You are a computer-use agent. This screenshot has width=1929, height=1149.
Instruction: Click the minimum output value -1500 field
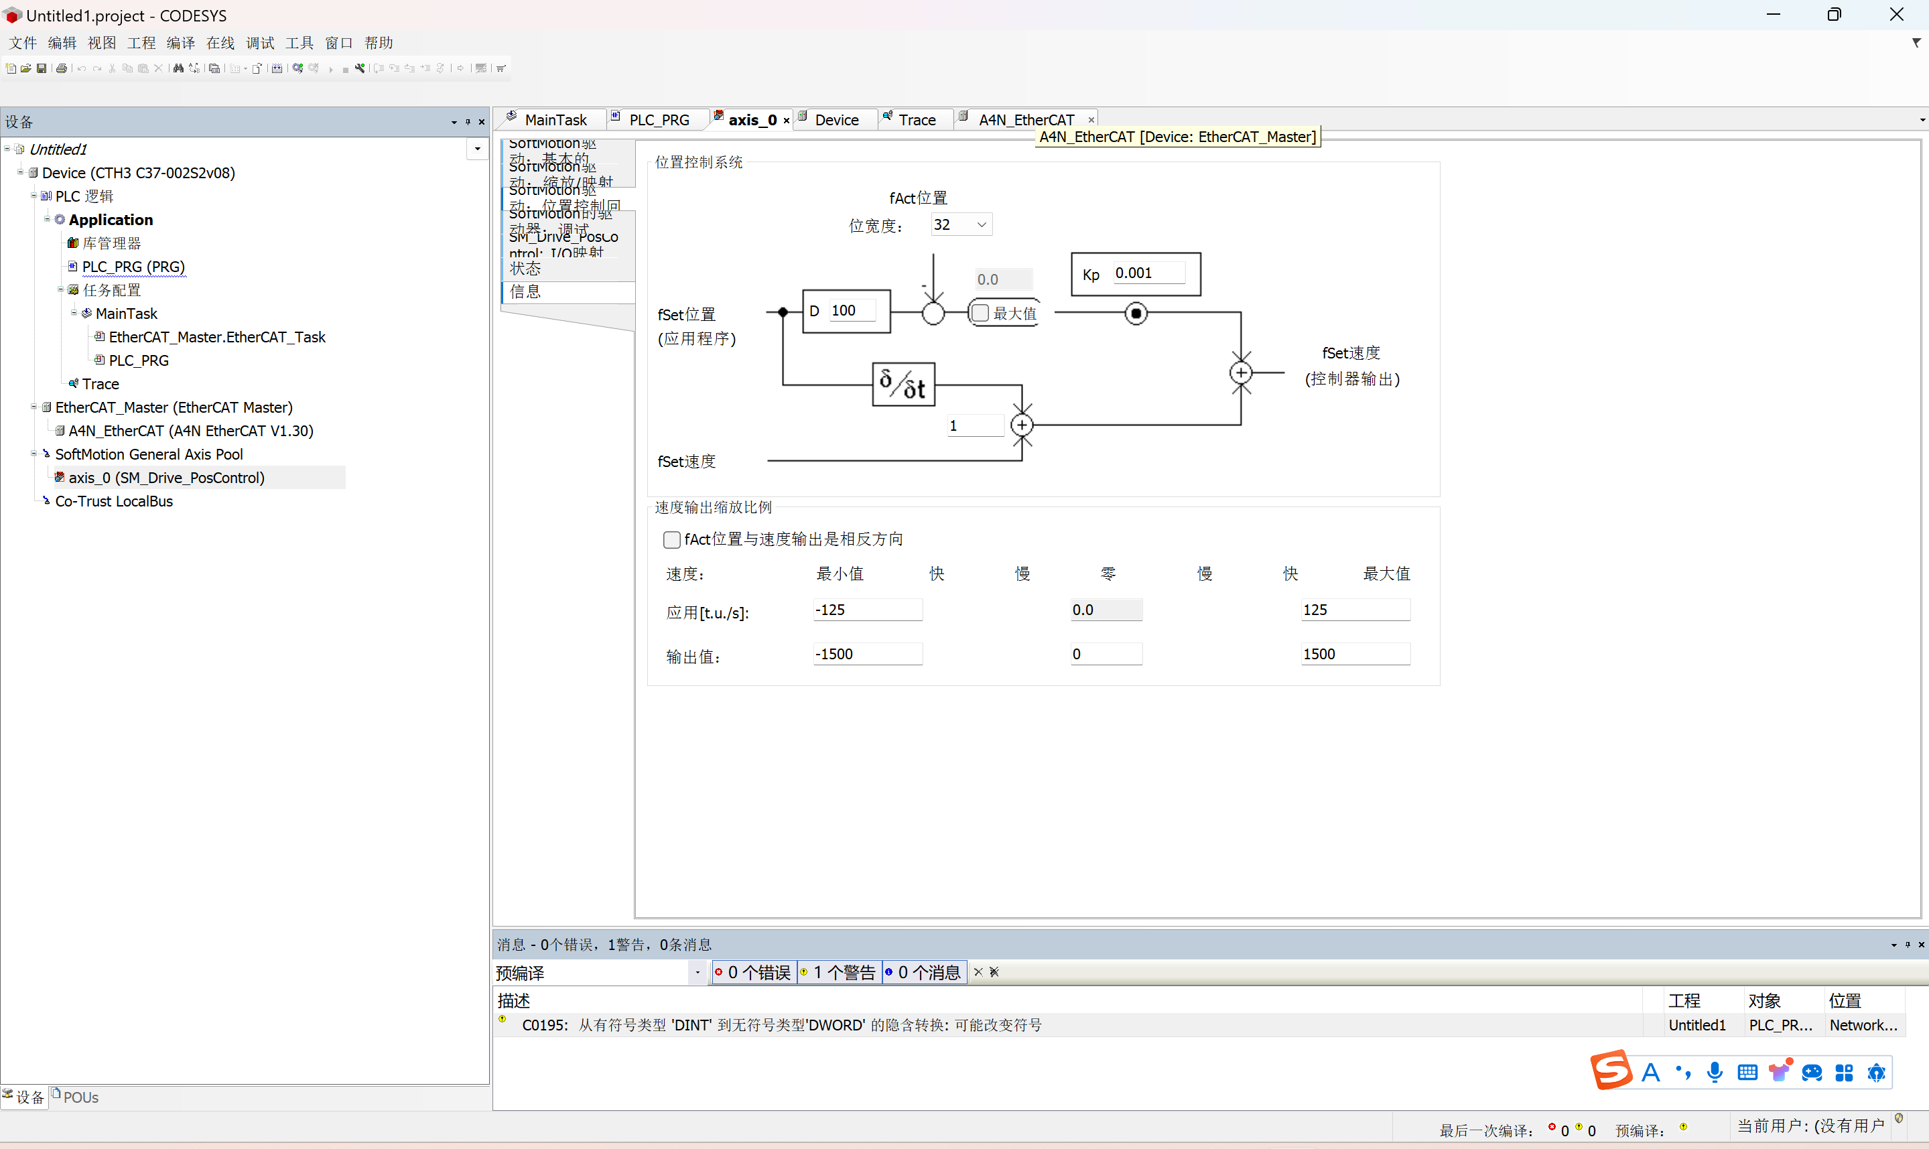[868, 655]
